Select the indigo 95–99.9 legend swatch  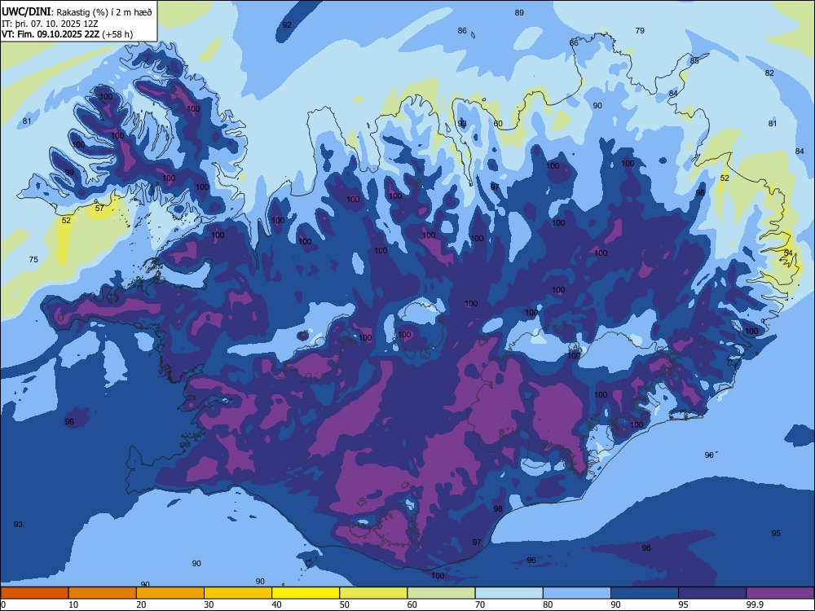click(x=712, y=593)
